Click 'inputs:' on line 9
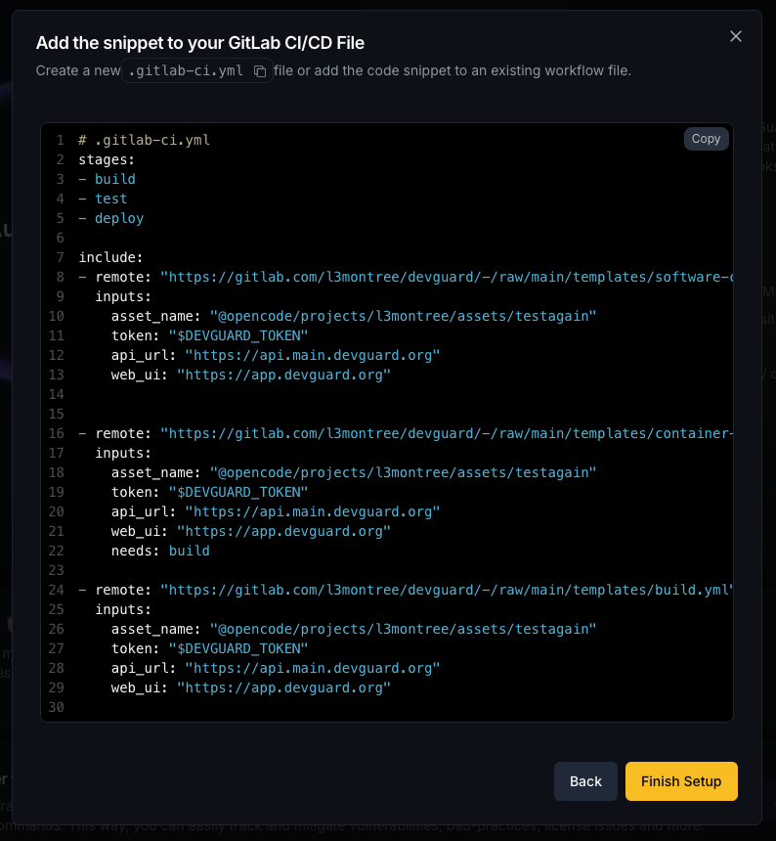 123,296
